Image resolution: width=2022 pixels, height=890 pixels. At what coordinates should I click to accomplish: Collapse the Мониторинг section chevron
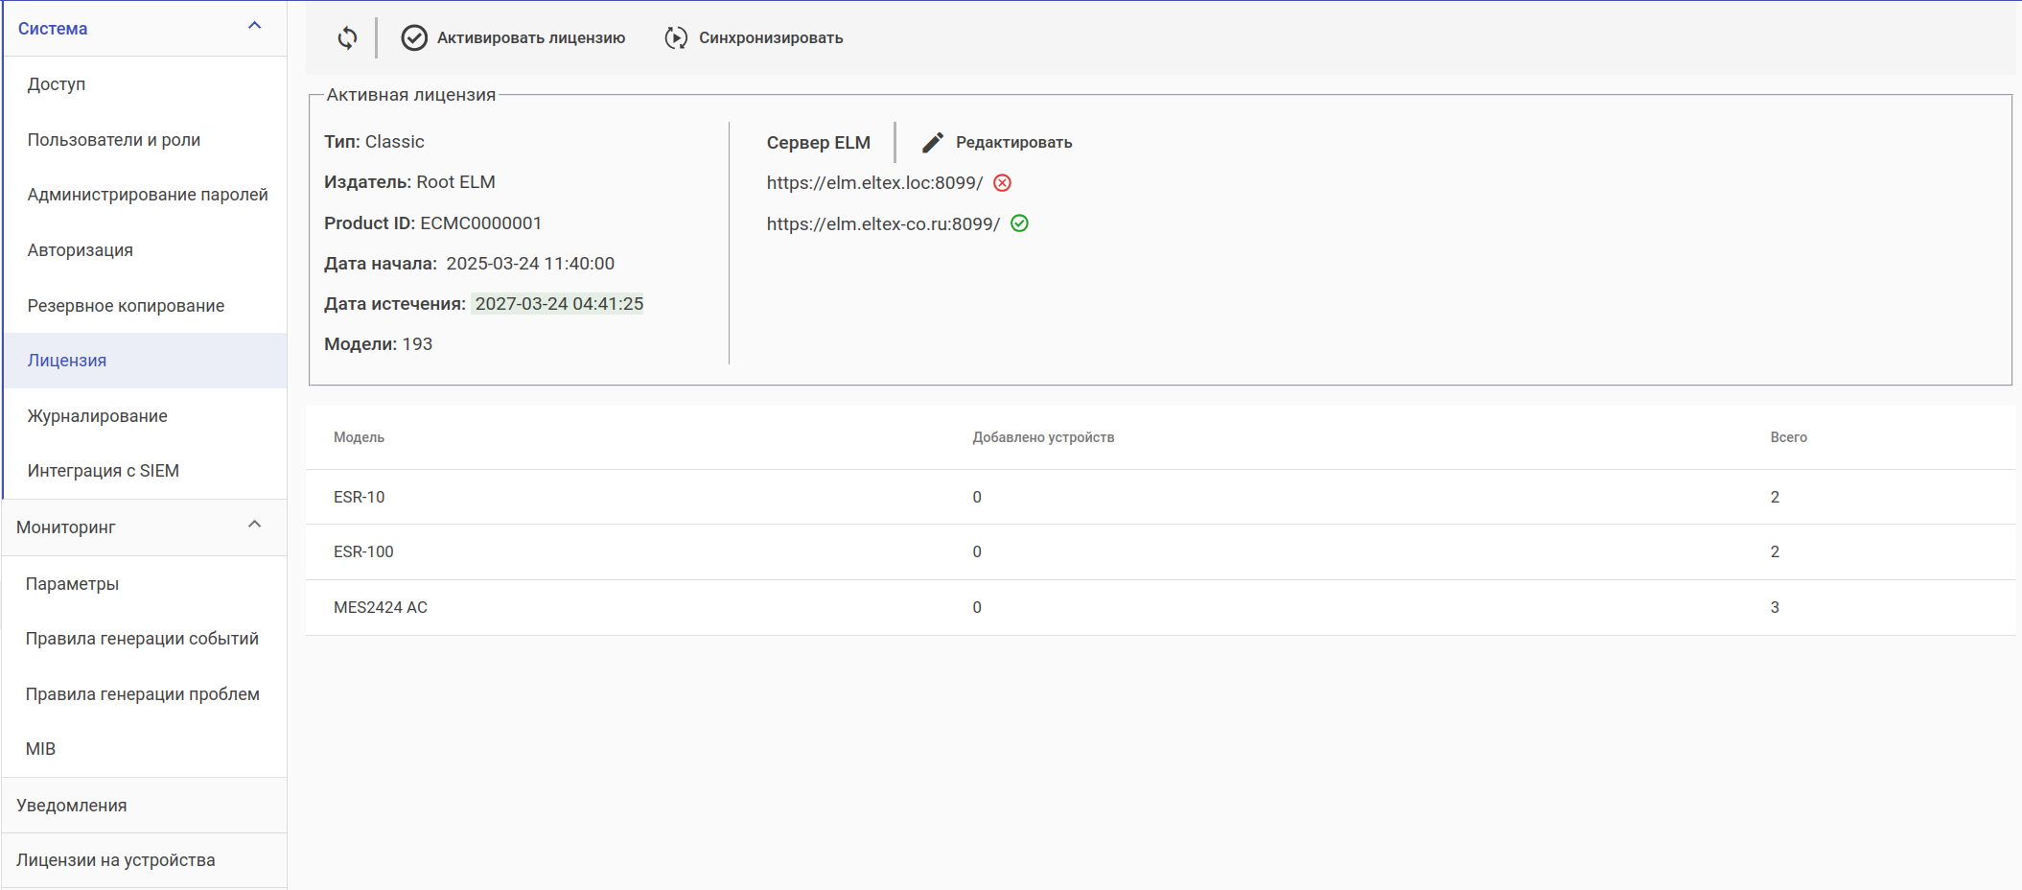pyautogui.click(x=254, y=525)
